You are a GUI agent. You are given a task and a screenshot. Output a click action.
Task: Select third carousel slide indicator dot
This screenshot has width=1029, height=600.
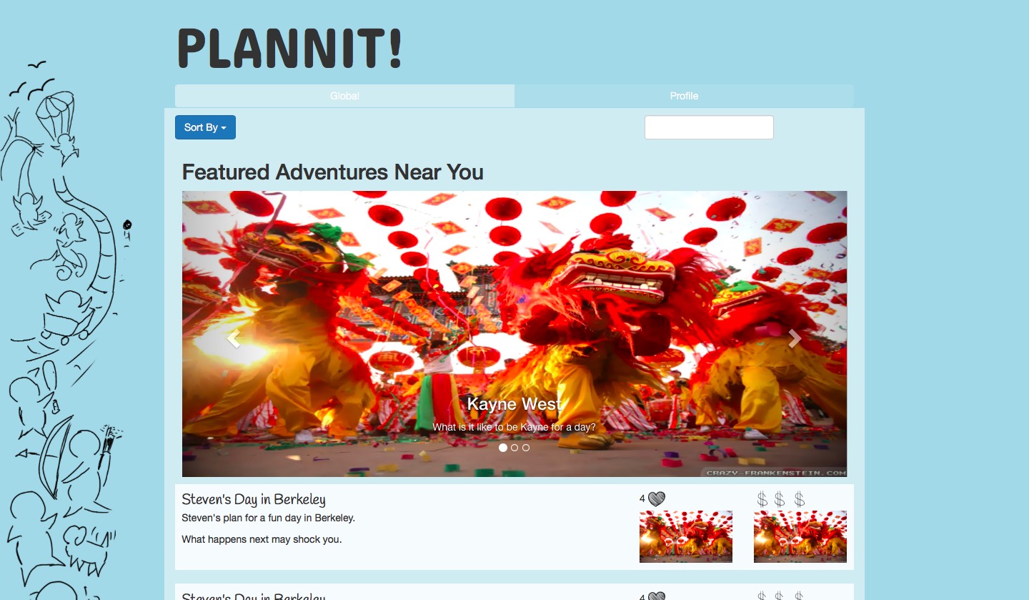(526, 448)
